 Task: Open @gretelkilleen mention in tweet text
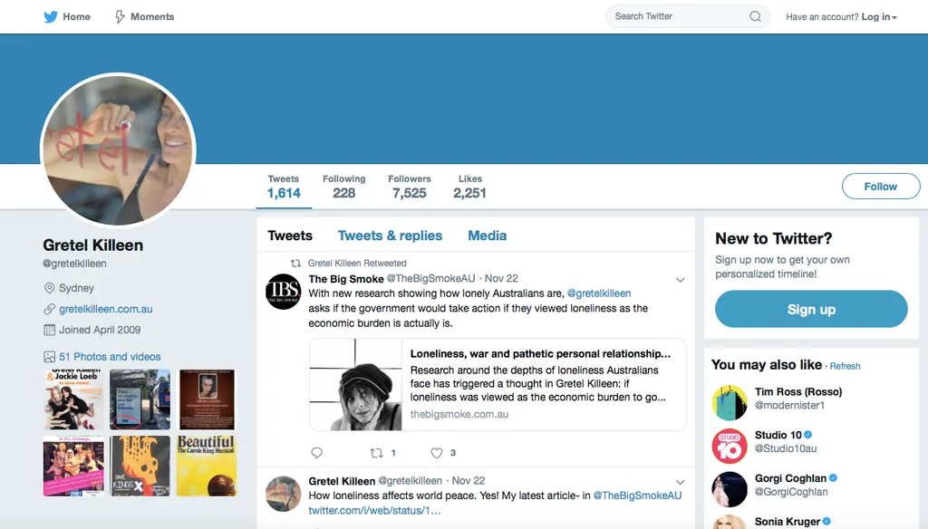pos(599,293)
